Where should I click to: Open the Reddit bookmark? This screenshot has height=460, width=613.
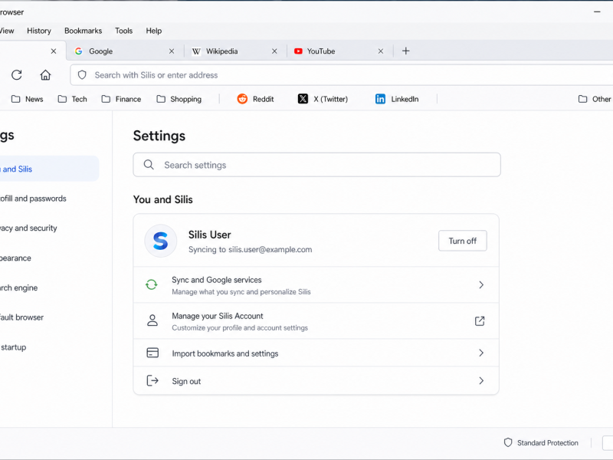[x=256, y=99]
